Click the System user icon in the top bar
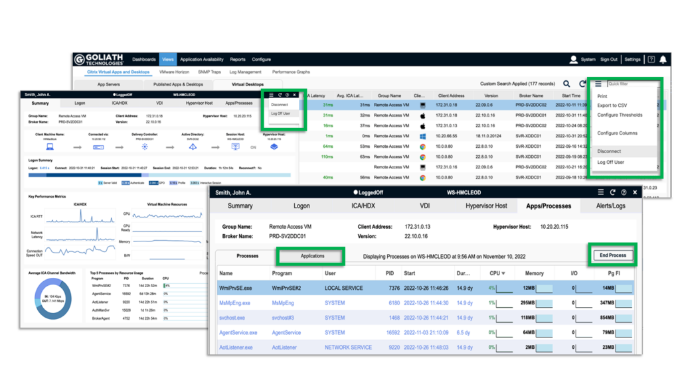Image resolution: width=680 pixels, height=382 pixels. tap(573, 59)
